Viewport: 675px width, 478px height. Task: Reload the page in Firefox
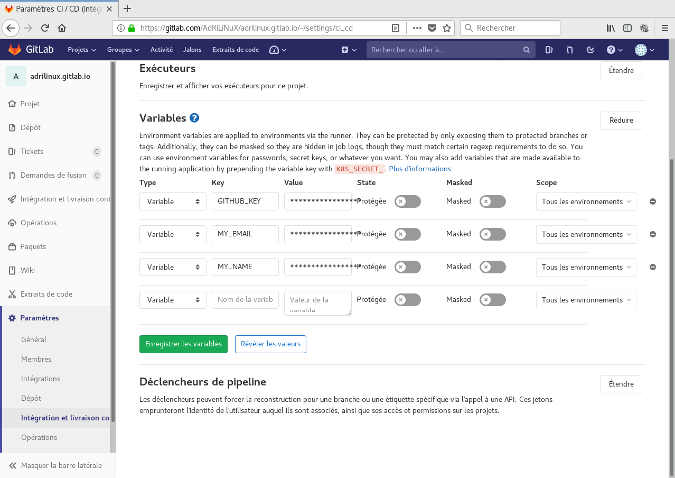pyautogui.click(x=45, y=28)
